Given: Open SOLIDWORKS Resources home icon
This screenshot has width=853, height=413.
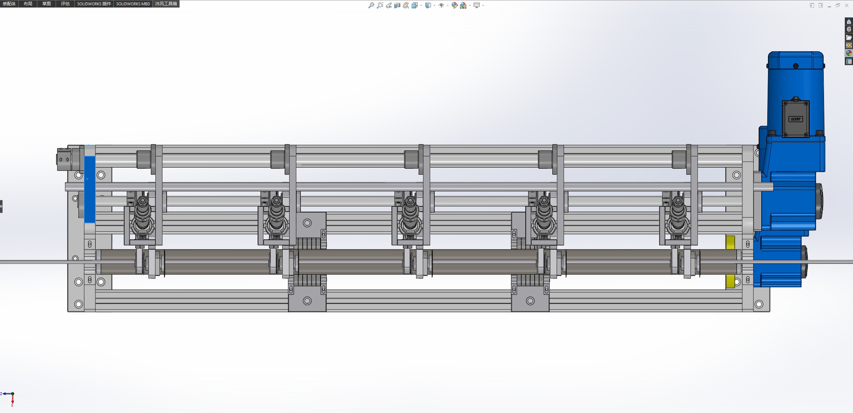Looking at the screenshot, I should [x=849, y=22].
